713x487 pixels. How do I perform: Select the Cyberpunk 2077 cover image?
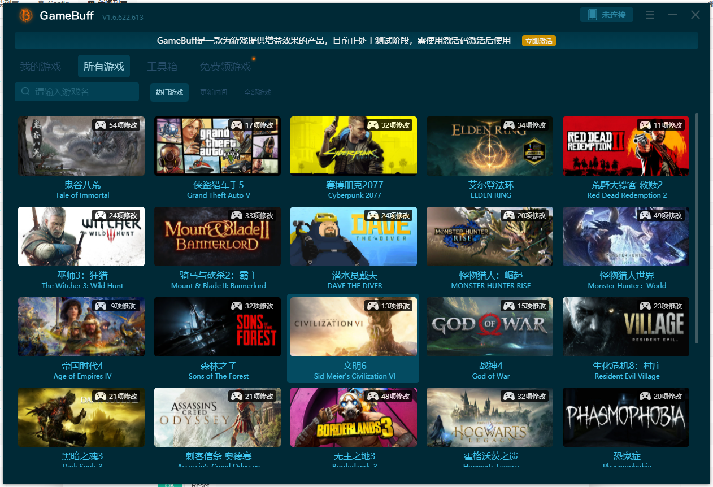[354, 146]
